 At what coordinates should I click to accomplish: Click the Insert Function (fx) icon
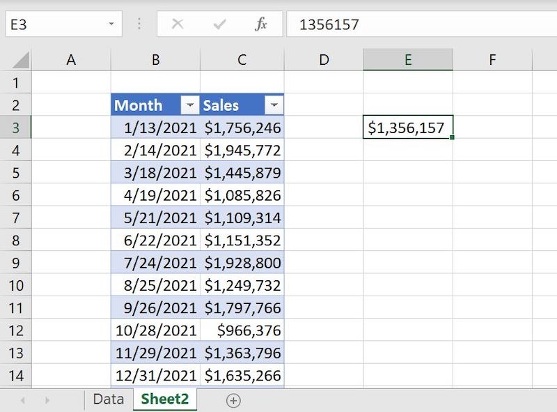(x=260, y=23)
